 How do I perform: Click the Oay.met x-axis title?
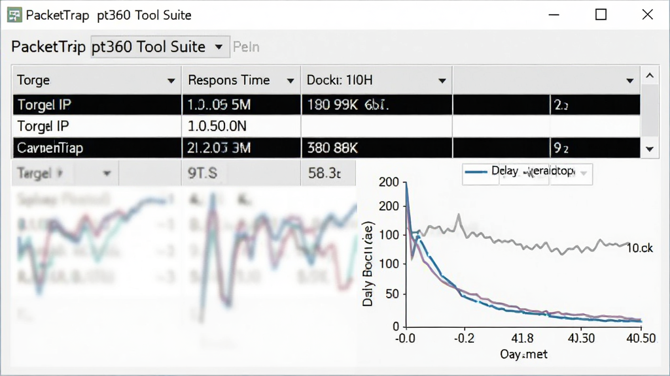pos(523,354)
